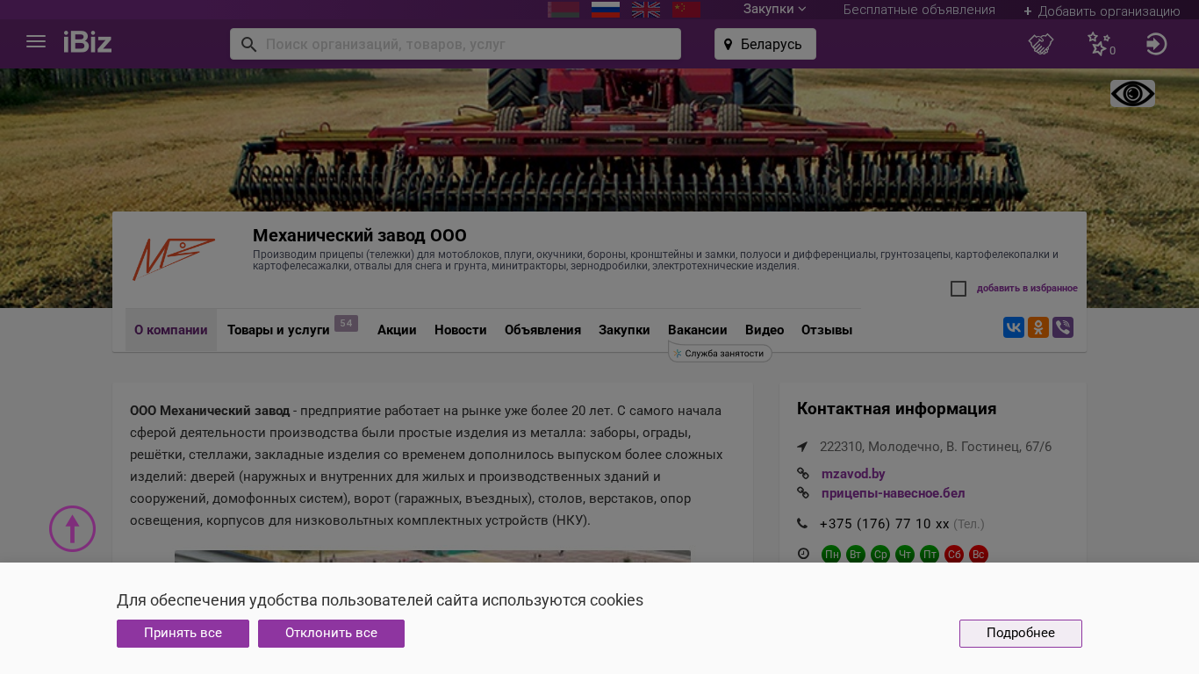
Task: Accept all cookies with 'Принять все'
Action: [183, 634]
